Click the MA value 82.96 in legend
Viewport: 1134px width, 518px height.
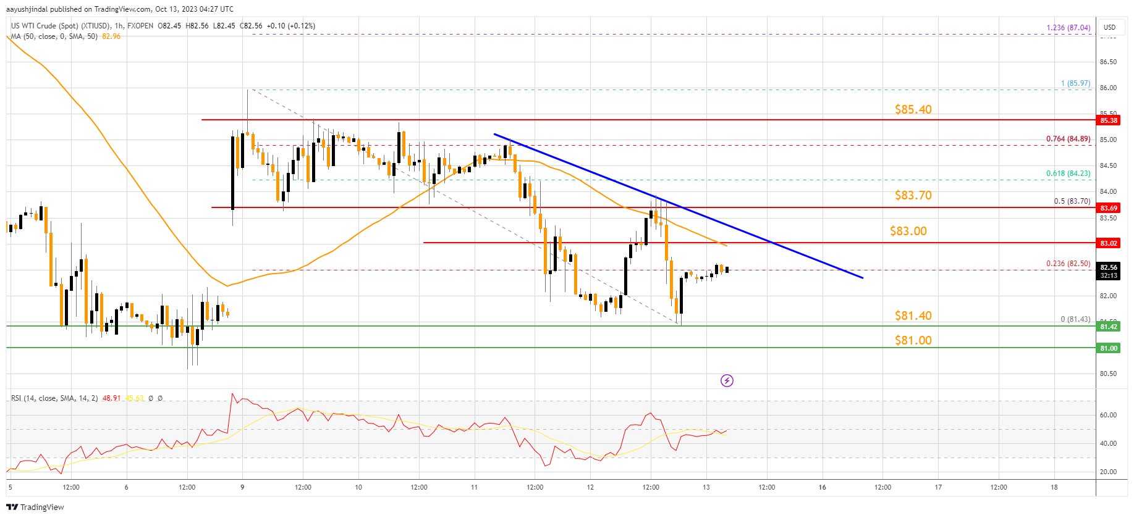(111, 36)
